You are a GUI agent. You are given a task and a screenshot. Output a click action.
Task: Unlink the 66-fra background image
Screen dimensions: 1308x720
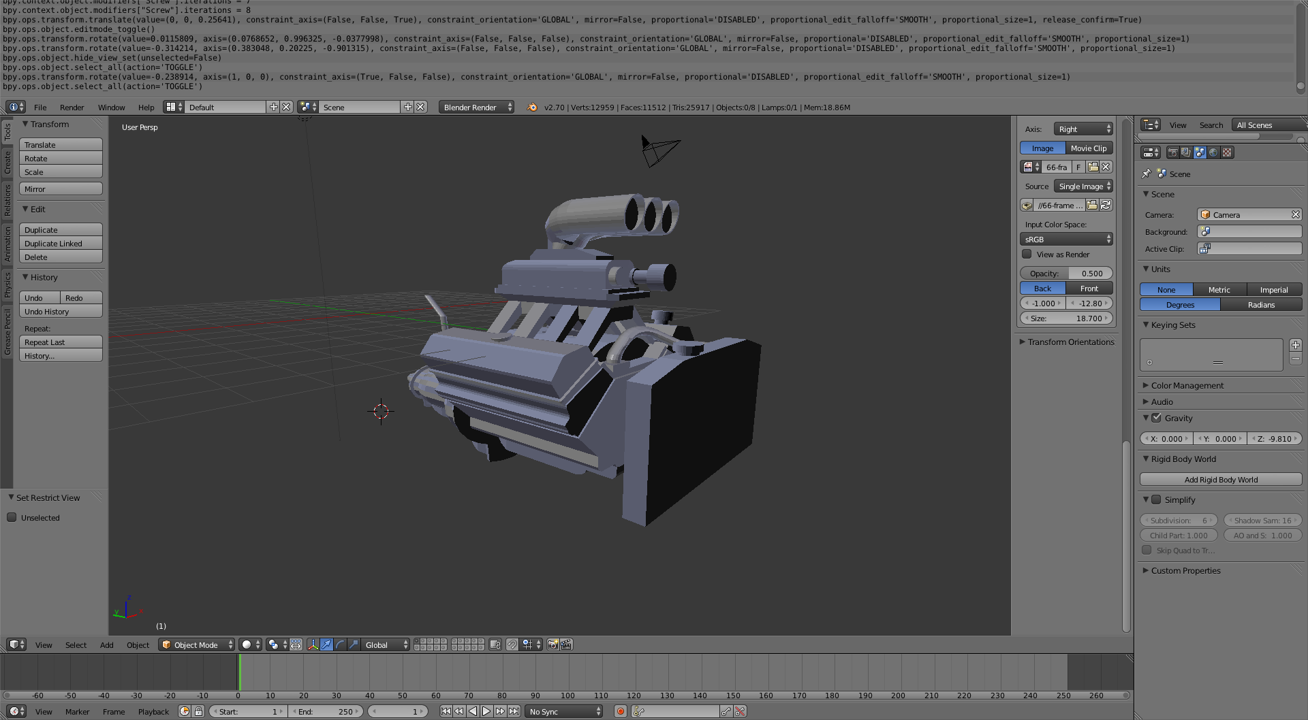(x=1106, y=167)
